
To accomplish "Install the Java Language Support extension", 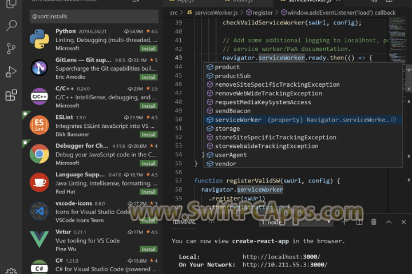I will (x=148, y=192).
